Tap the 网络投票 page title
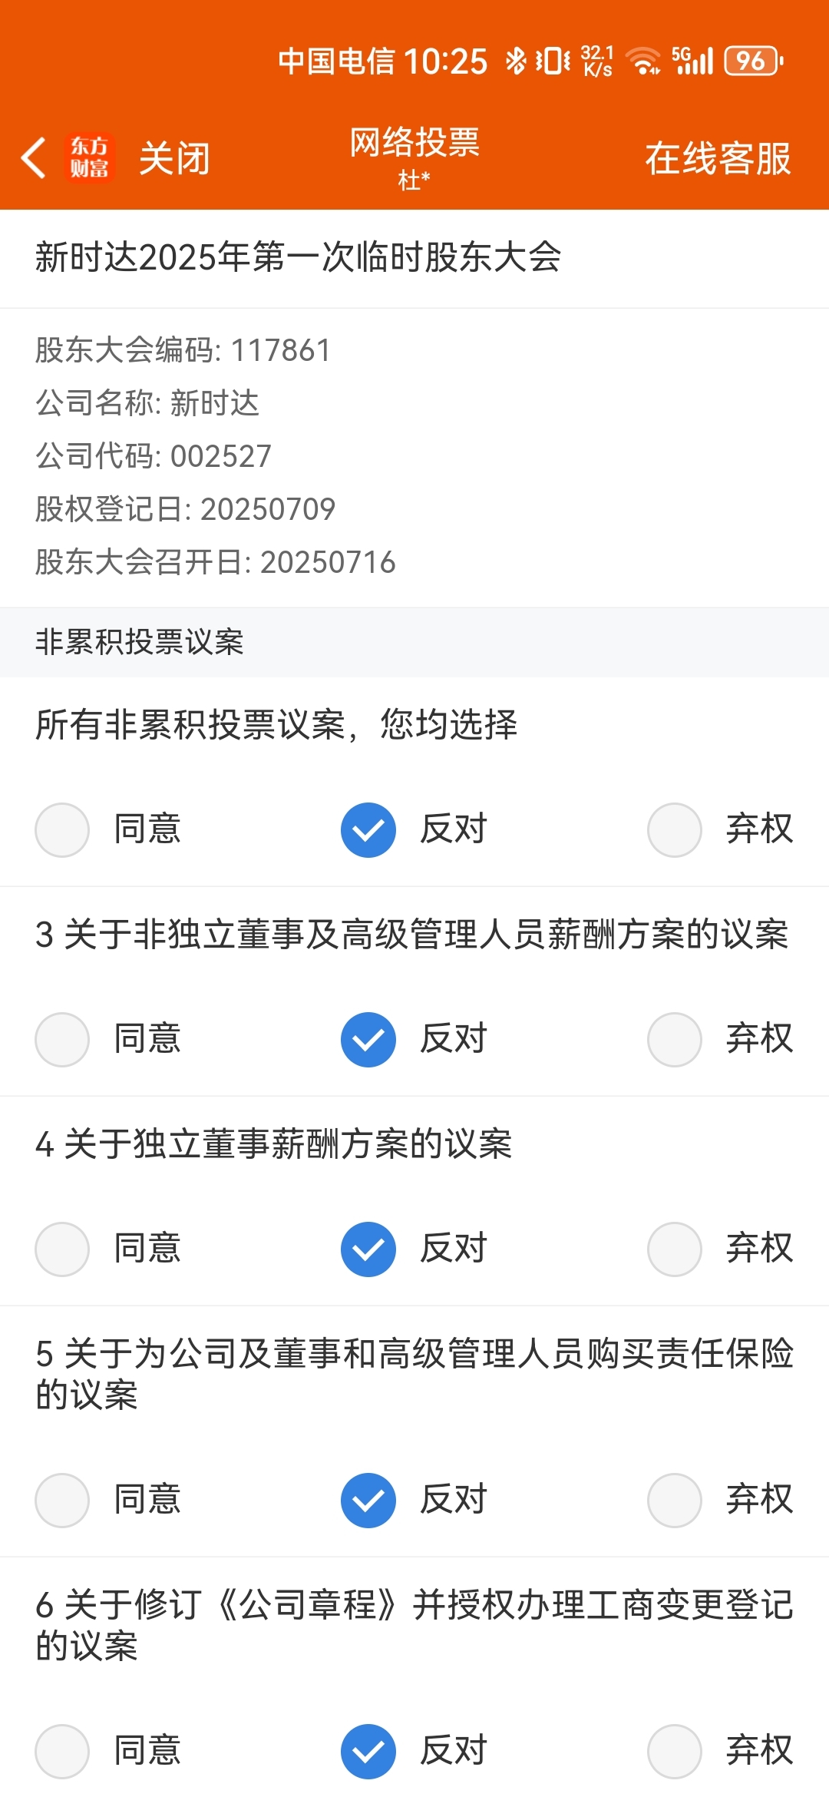The width and height of the screenshot is (829, 1797). point(414,143)
